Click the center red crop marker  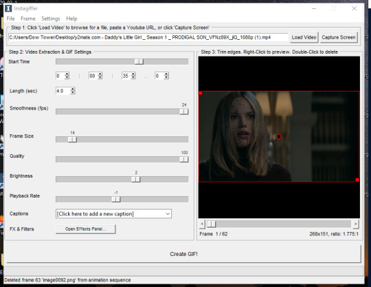[x=279, y=136]
